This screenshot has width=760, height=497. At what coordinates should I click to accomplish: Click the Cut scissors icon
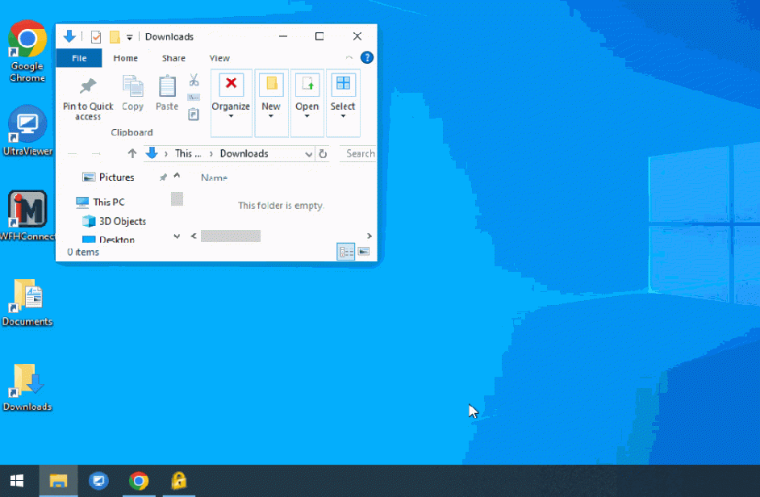[194, 81]
